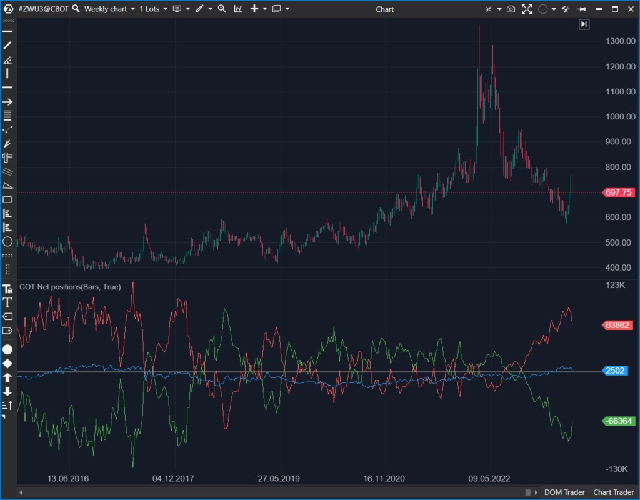Expand the pencil drawing tools dropdown arrow
The width and height of the screenshot is (640, 500).
tap(210, 9)
